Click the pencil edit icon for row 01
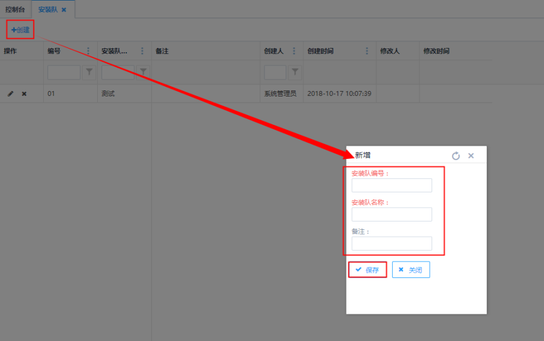The image size is (544, 341). 10,94
